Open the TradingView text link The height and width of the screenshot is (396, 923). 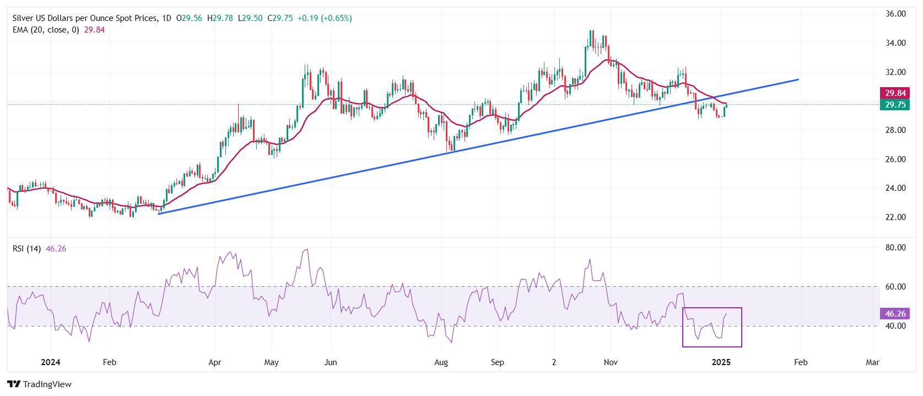[x=47, y=384]
